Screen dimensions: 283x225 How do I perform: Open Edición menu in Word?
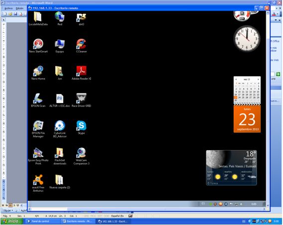19,8
